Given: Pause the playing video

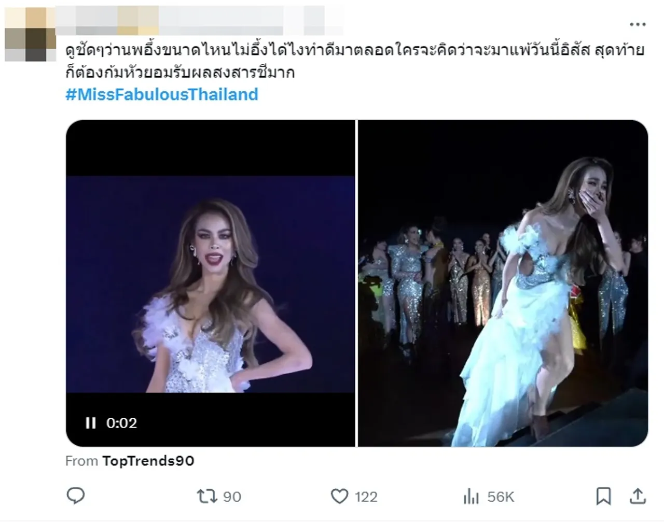Looking at the screenshot, I should tap(91, 423).
